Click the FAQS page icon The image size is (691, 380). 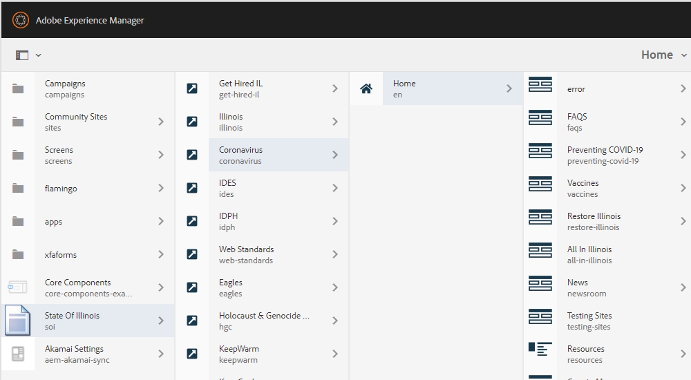click(x=540, y=117)
